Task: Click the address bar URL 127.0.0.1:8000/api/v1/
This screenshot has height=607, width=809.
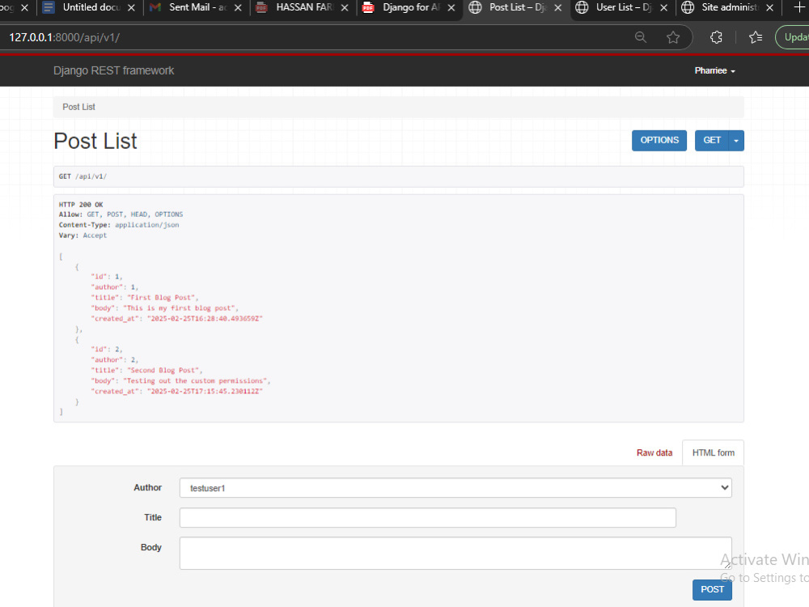Action: pyautogui.click(x=65, y=38)
